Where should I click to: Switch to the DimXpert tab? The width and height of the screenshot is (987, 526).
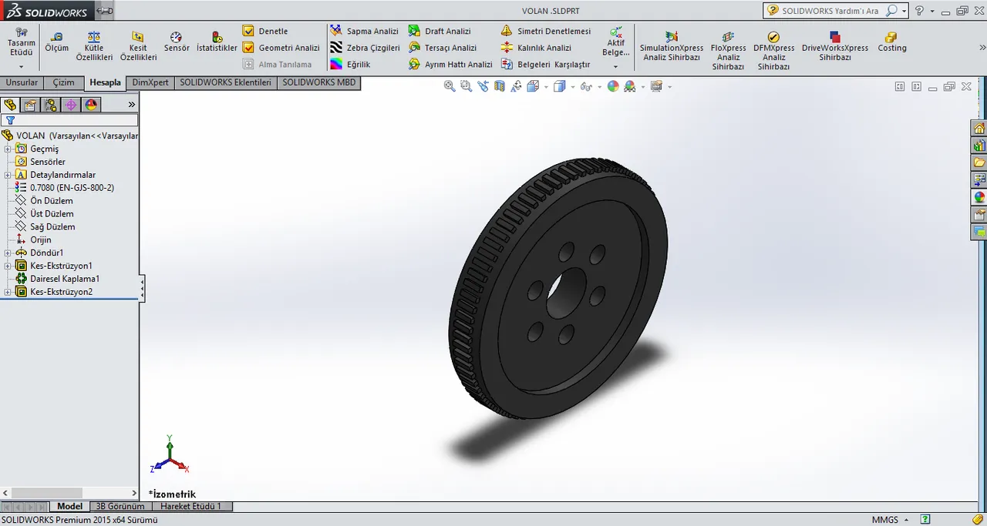click(150, 82)
